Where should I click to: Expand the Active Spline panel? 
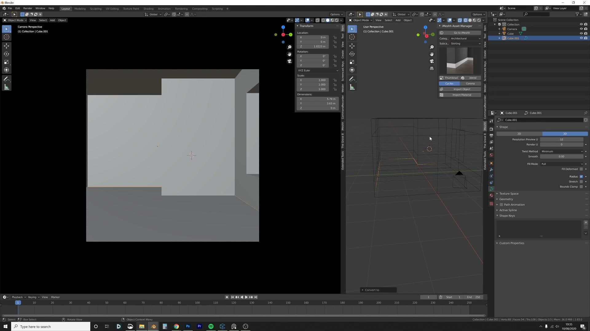click(x=508, y=210)
